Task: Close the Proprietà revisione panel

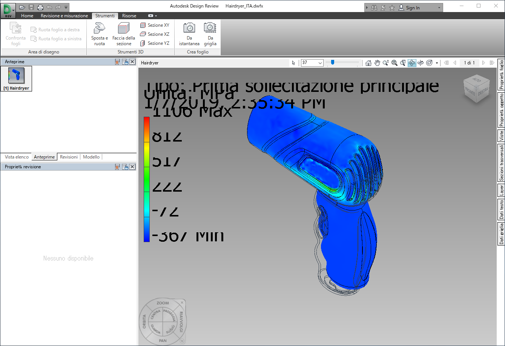Action: tap(132, 166)
